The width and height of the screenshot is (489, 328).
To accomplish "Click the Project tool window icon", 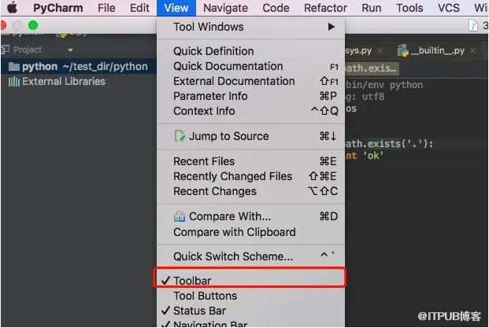I will click(5, 50).
